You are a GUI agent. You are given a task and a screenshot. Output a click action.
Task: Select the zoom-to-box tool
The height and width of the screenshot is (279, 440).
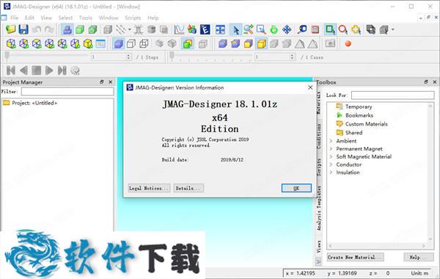(x=261, y=29)
